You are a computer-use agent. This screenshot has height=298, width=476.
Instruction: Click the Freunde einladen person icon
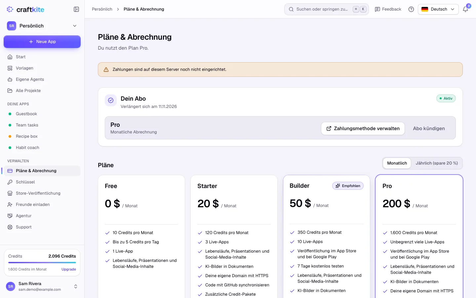coord(10,205)
